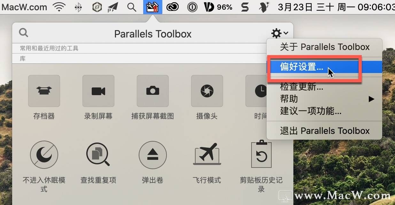Open the Capture Screenshot tool (捕获屏幕截图)
395x205 pixels.
coord(153,91)
